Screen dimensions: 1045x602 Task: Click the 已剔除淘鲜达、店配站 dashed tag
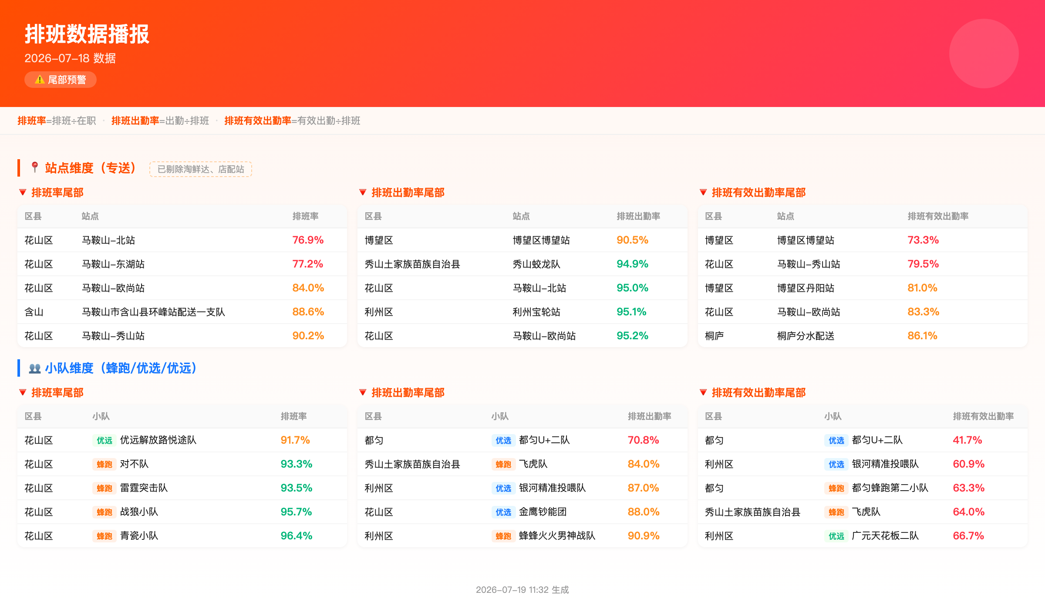click(201, 169)
